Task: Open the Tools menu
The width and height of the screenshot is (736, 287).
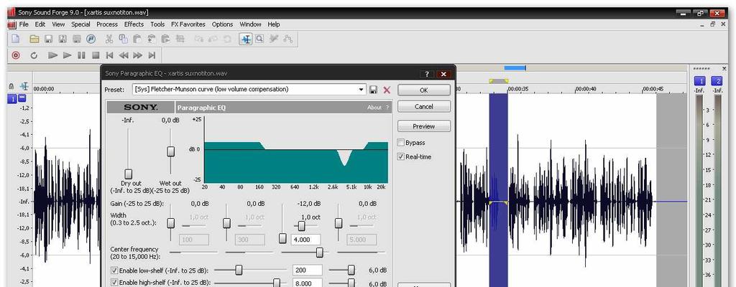Action: click(157, 24)
